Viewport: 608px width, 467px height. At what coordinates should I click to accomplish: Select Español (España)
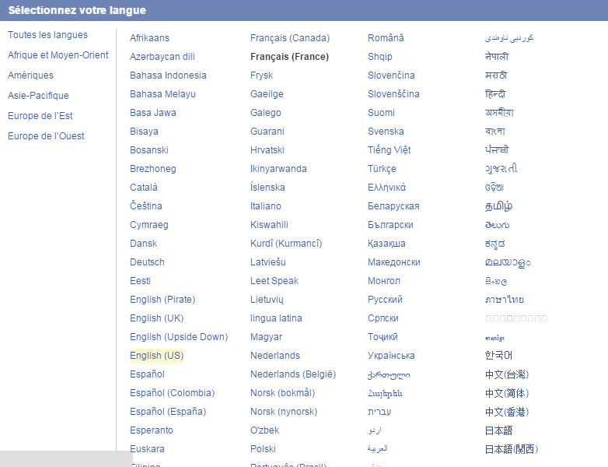click(168, 412)
